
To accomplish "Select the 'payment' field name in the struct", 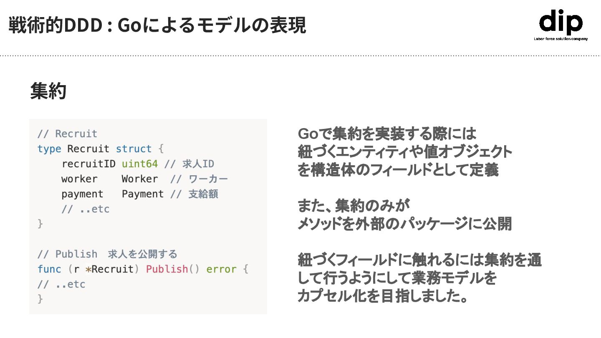I will (82, 194).
